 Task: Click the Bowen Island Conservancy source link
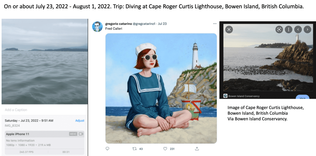(x=244, y=96)
